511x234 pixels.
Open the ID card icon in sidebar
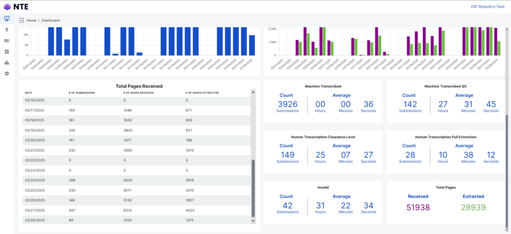pyautogui.click(x=6, y=41)
